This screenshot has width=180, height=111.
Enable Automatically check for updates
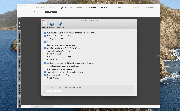click(45, 51)
